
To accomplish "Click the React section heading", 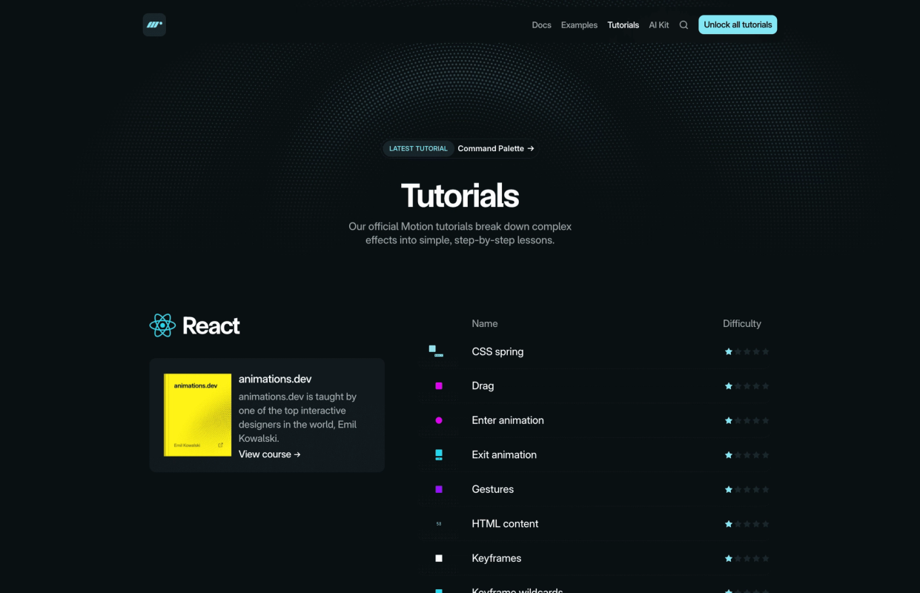I will pyautogui.click(x=211, y=325).
